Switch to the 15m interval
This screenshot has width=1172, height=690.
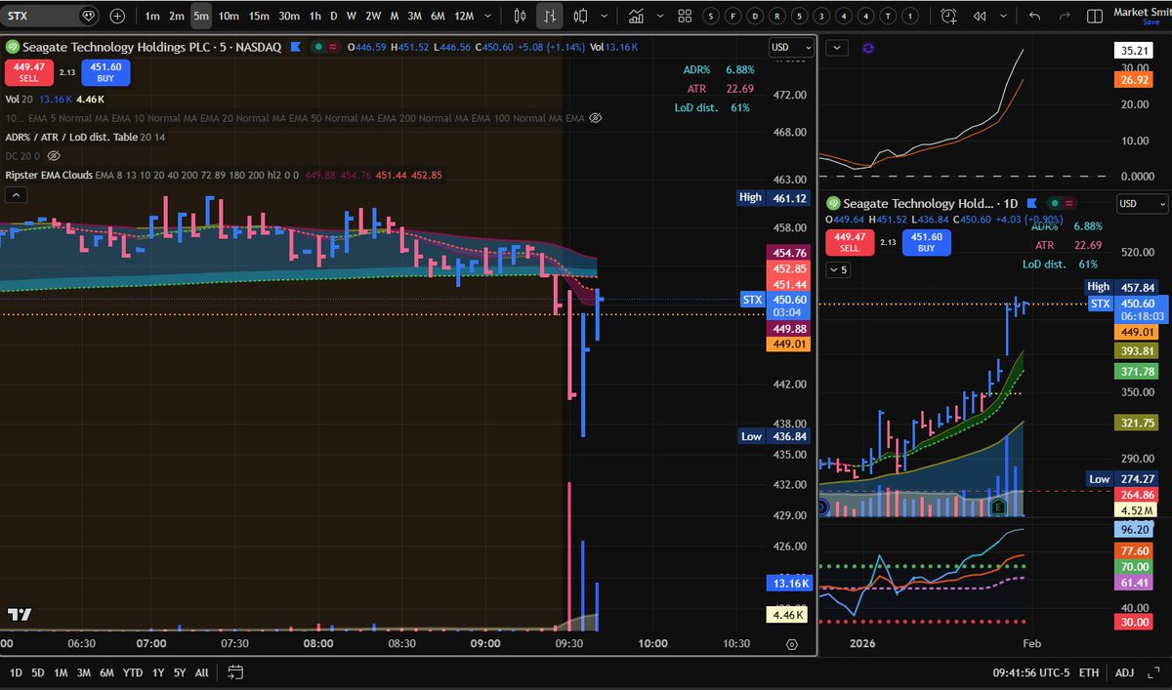(258, 16)
